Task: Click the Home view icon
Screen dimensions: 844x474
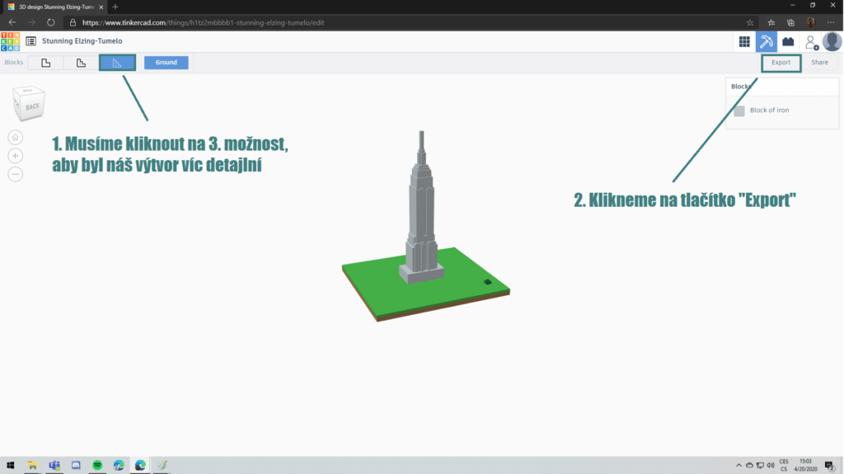Action: click(16, 137)
